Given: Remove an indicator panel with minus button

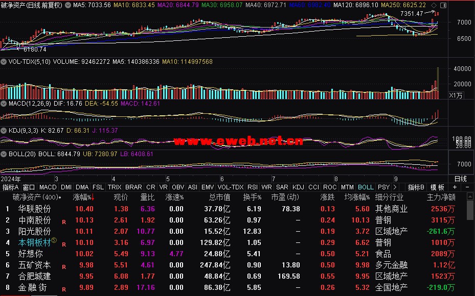Looking at the screenshot, I should click(x=467, y=187).
